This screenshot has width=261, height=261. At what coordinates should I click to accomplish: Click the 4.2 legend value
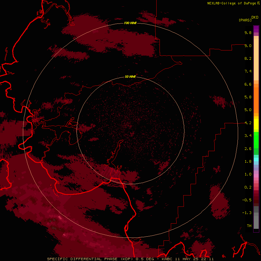point(248,123)
